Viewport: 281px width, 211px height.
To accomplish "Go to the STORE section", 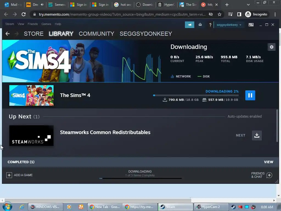I will [34, 34].
